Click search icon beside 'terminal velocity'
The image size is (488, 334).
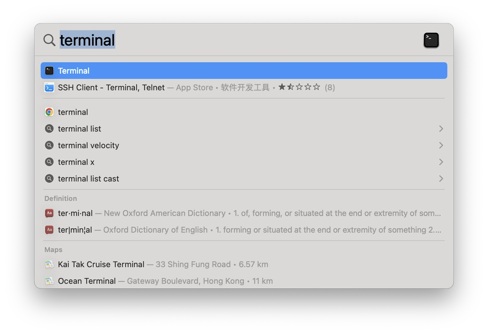click(x=49, y=145)
